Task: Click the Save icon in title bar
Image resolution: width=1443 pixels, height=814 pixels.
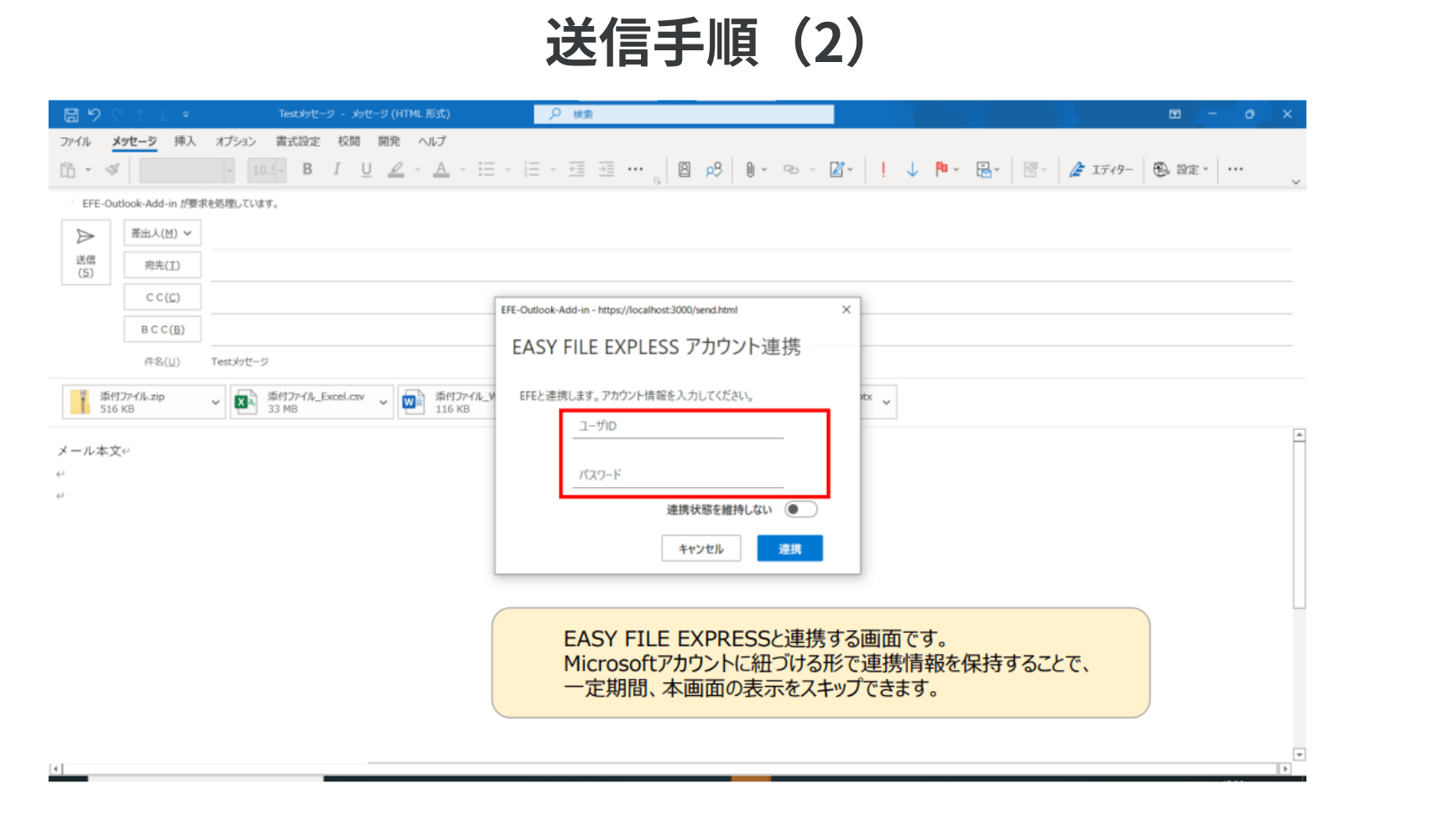Action: tap(71, 115)
